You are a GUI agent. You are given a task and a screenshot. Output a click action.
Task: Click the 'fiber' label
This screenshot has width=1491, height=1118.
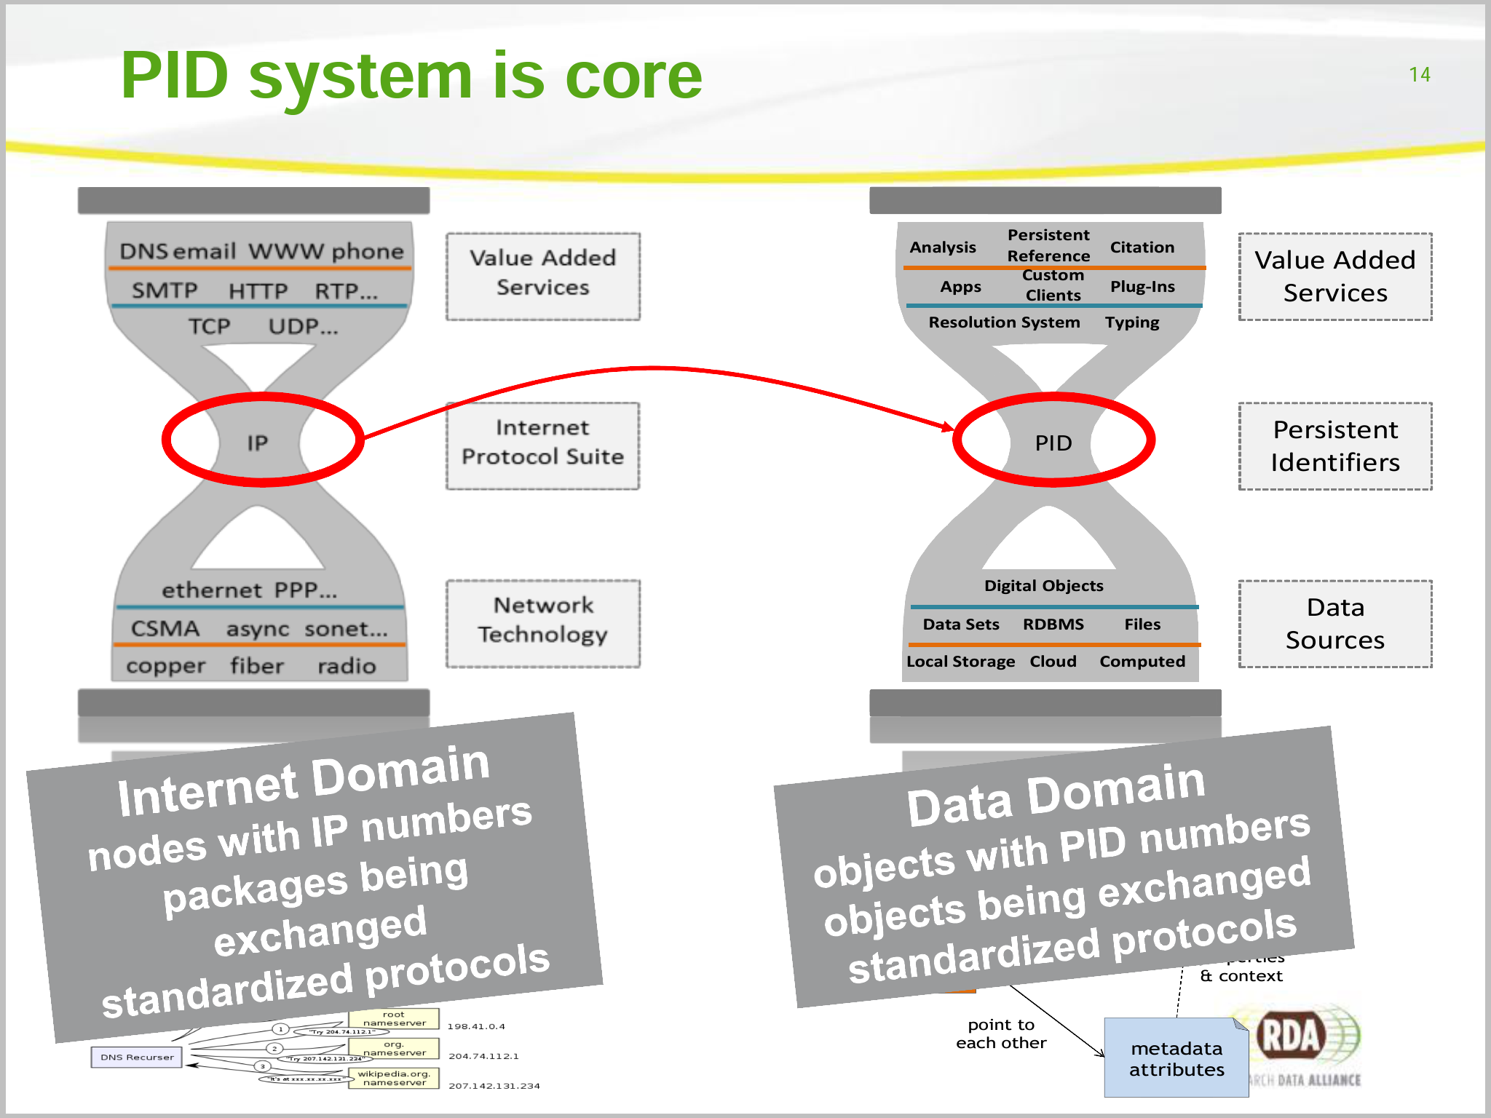click(257, 665)
